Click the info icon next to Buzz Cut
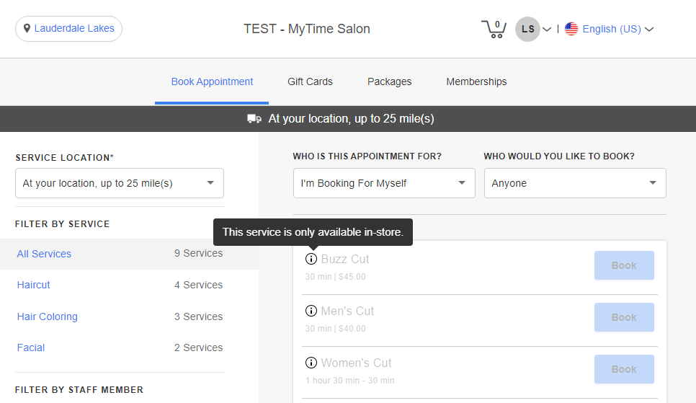 [x=311, y=259]
